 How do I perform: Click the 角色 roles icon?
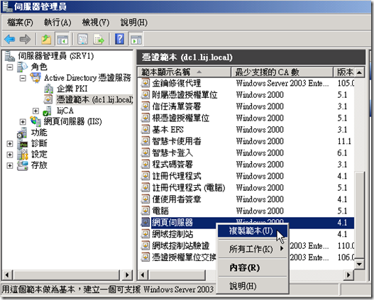click(x=23, y=67)
